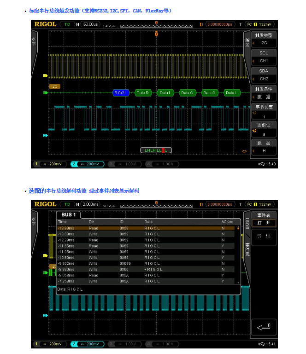This screenshot has width=306, height=354.
Task: Open the 触发类型 I2C trigger type menu
Action: [x=264, y=39]
